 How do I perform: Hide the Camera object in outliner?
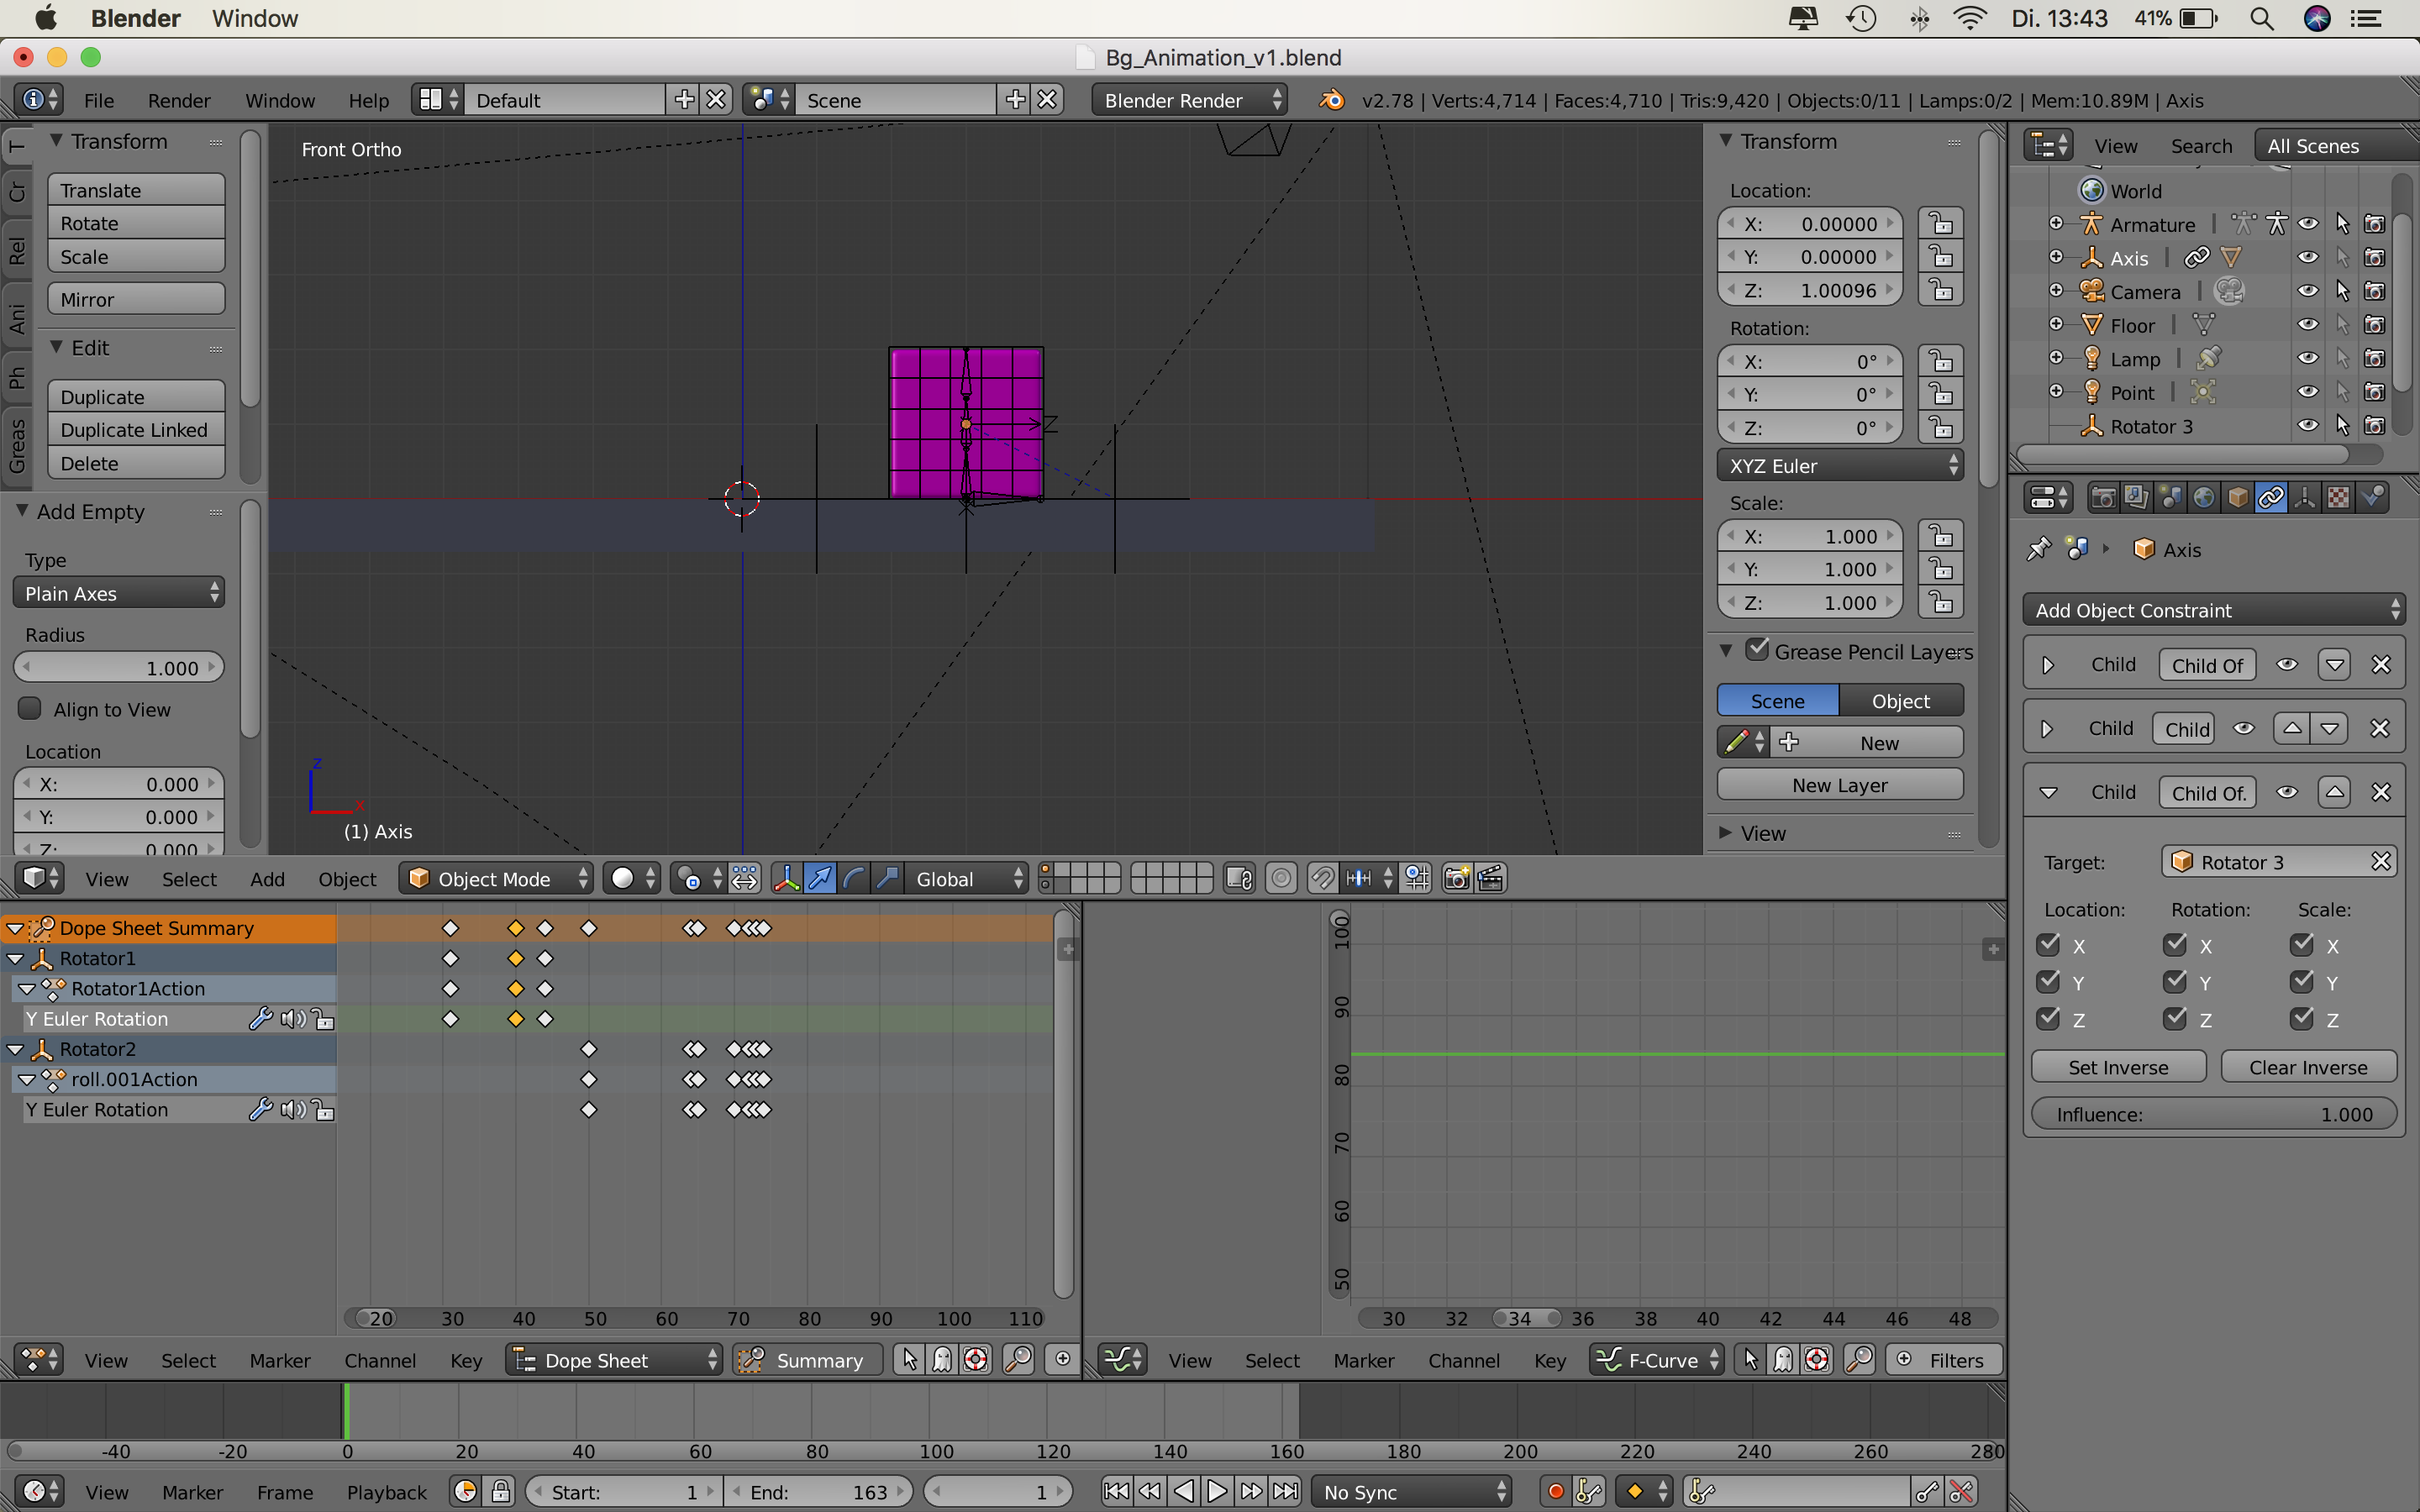point(2307,291)
